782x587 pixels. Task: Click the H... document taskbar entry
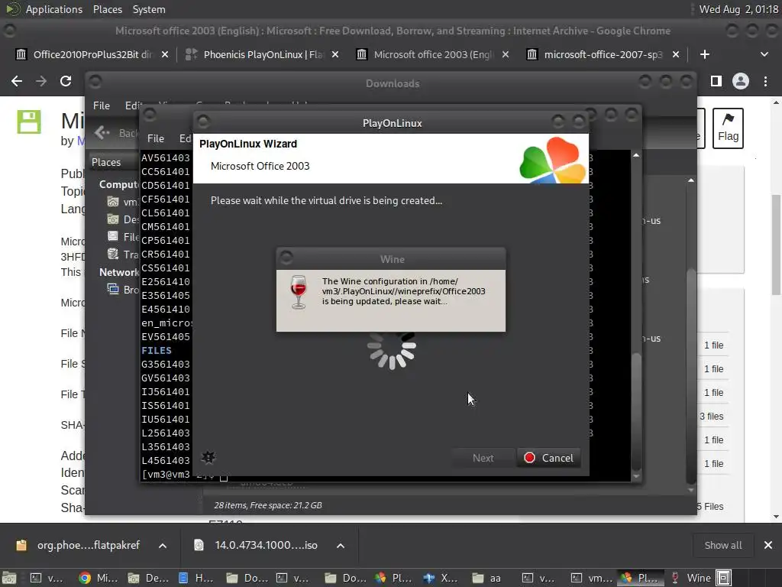(196, 578)
